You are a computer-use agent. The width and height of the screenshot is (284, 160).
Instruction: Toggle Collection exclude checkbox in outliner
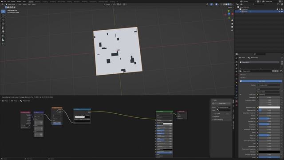[277, 9]
